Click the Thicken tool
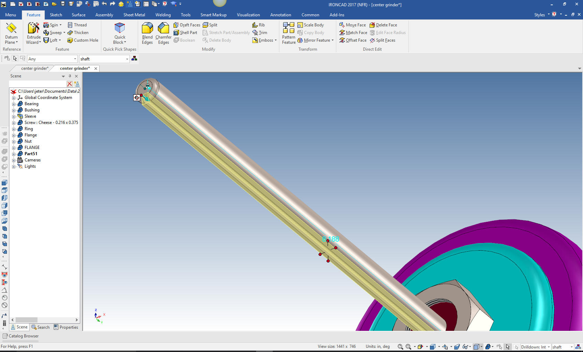 78,33
